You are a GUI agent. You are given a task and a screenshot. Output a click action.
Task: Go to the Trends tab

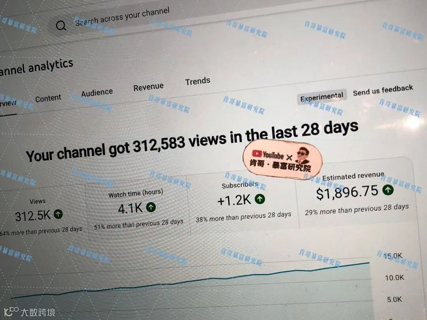[198, 81]
